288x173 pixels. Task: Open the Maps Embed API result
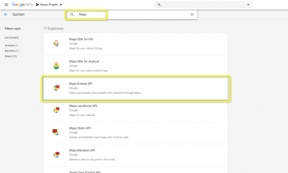tap(135, 89)
